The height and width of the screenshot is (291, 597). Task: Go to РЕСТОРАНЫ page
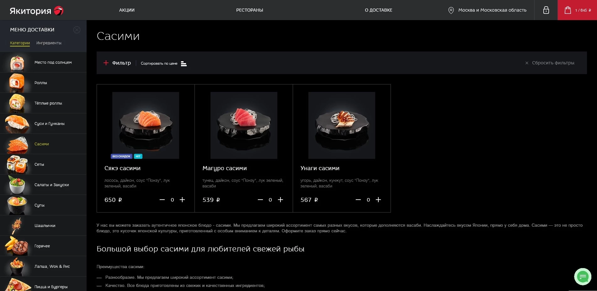[x=249, y=10]
